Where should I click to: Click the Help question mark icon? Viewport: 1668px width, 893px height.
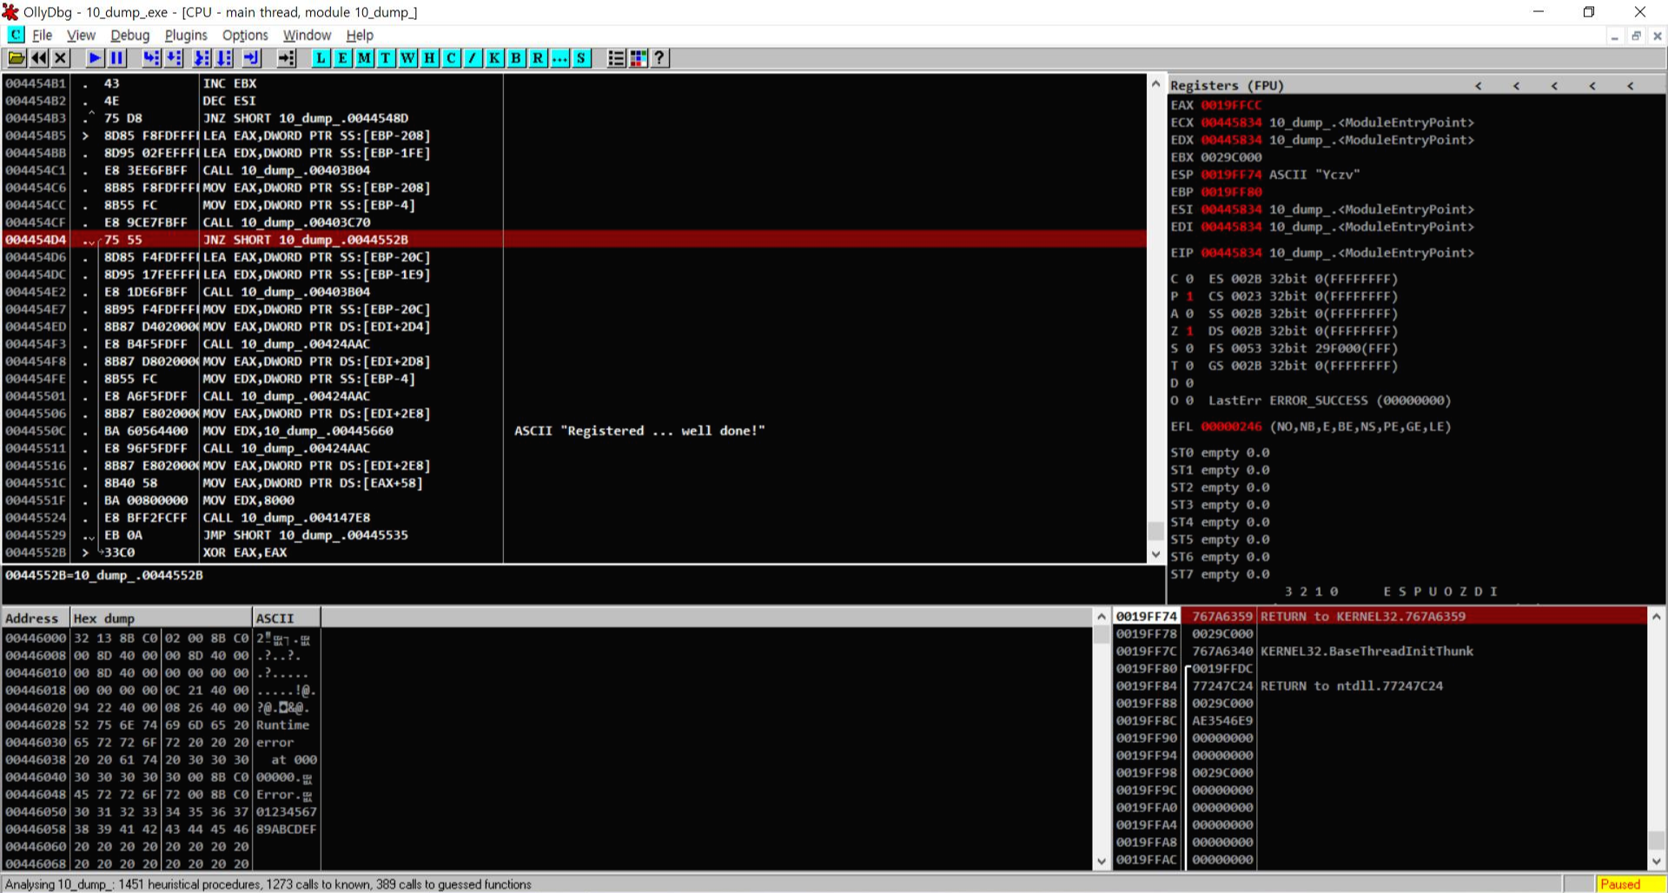660,58
